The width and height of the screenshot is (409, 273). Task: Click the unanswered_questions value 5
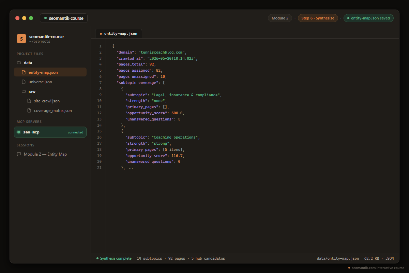coord(179,119)
